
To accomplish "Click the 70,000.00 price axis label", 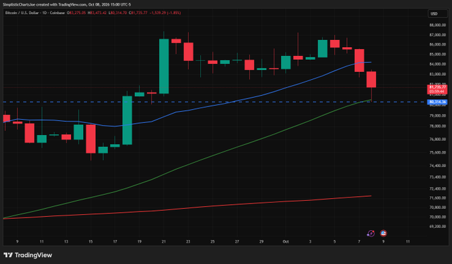I will tap(437, 217).
